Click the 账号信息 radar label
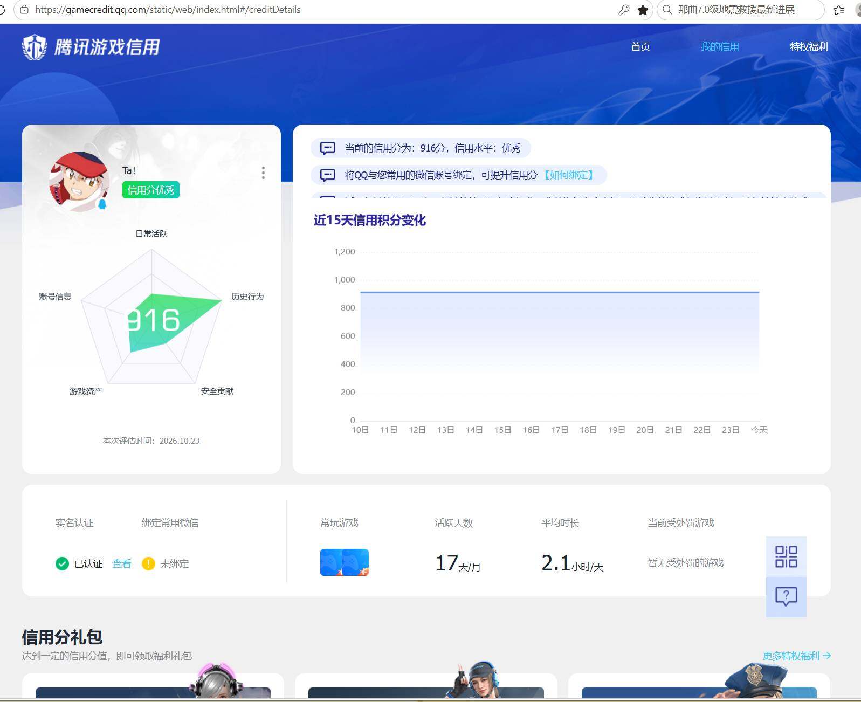 point(55,297)
